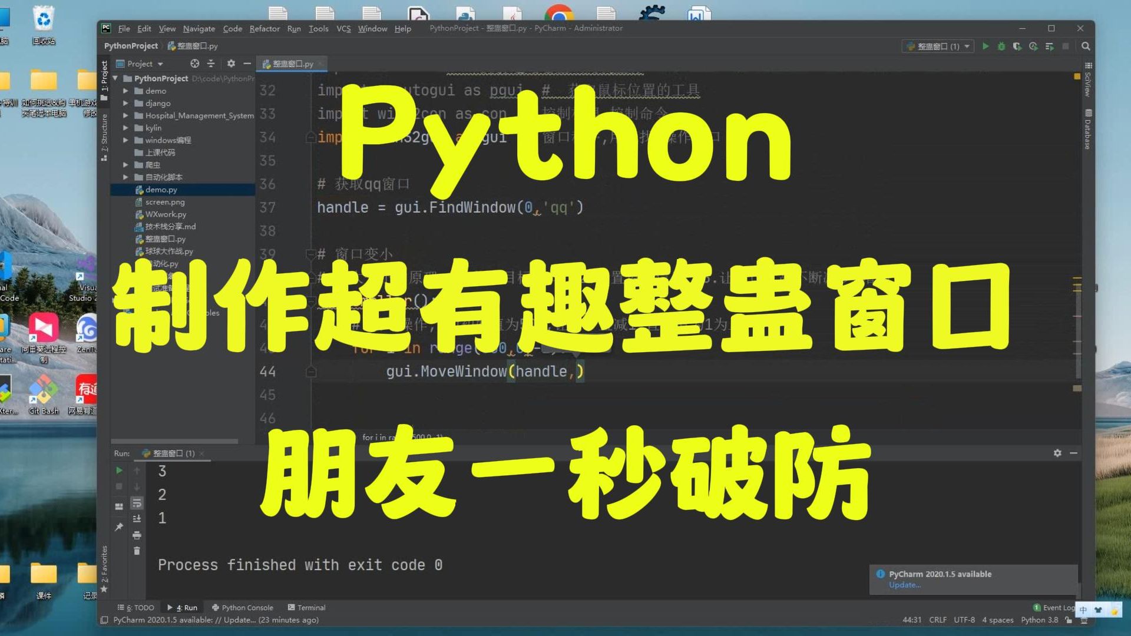Print console output with the printer icon
The image size is (1131, 636).
(137, 535)
